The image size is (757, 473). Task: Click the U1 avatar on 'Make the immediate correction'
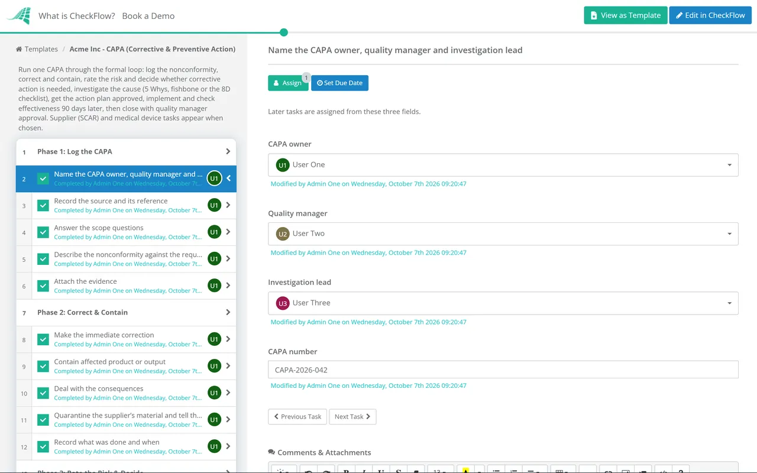(214, 339)
